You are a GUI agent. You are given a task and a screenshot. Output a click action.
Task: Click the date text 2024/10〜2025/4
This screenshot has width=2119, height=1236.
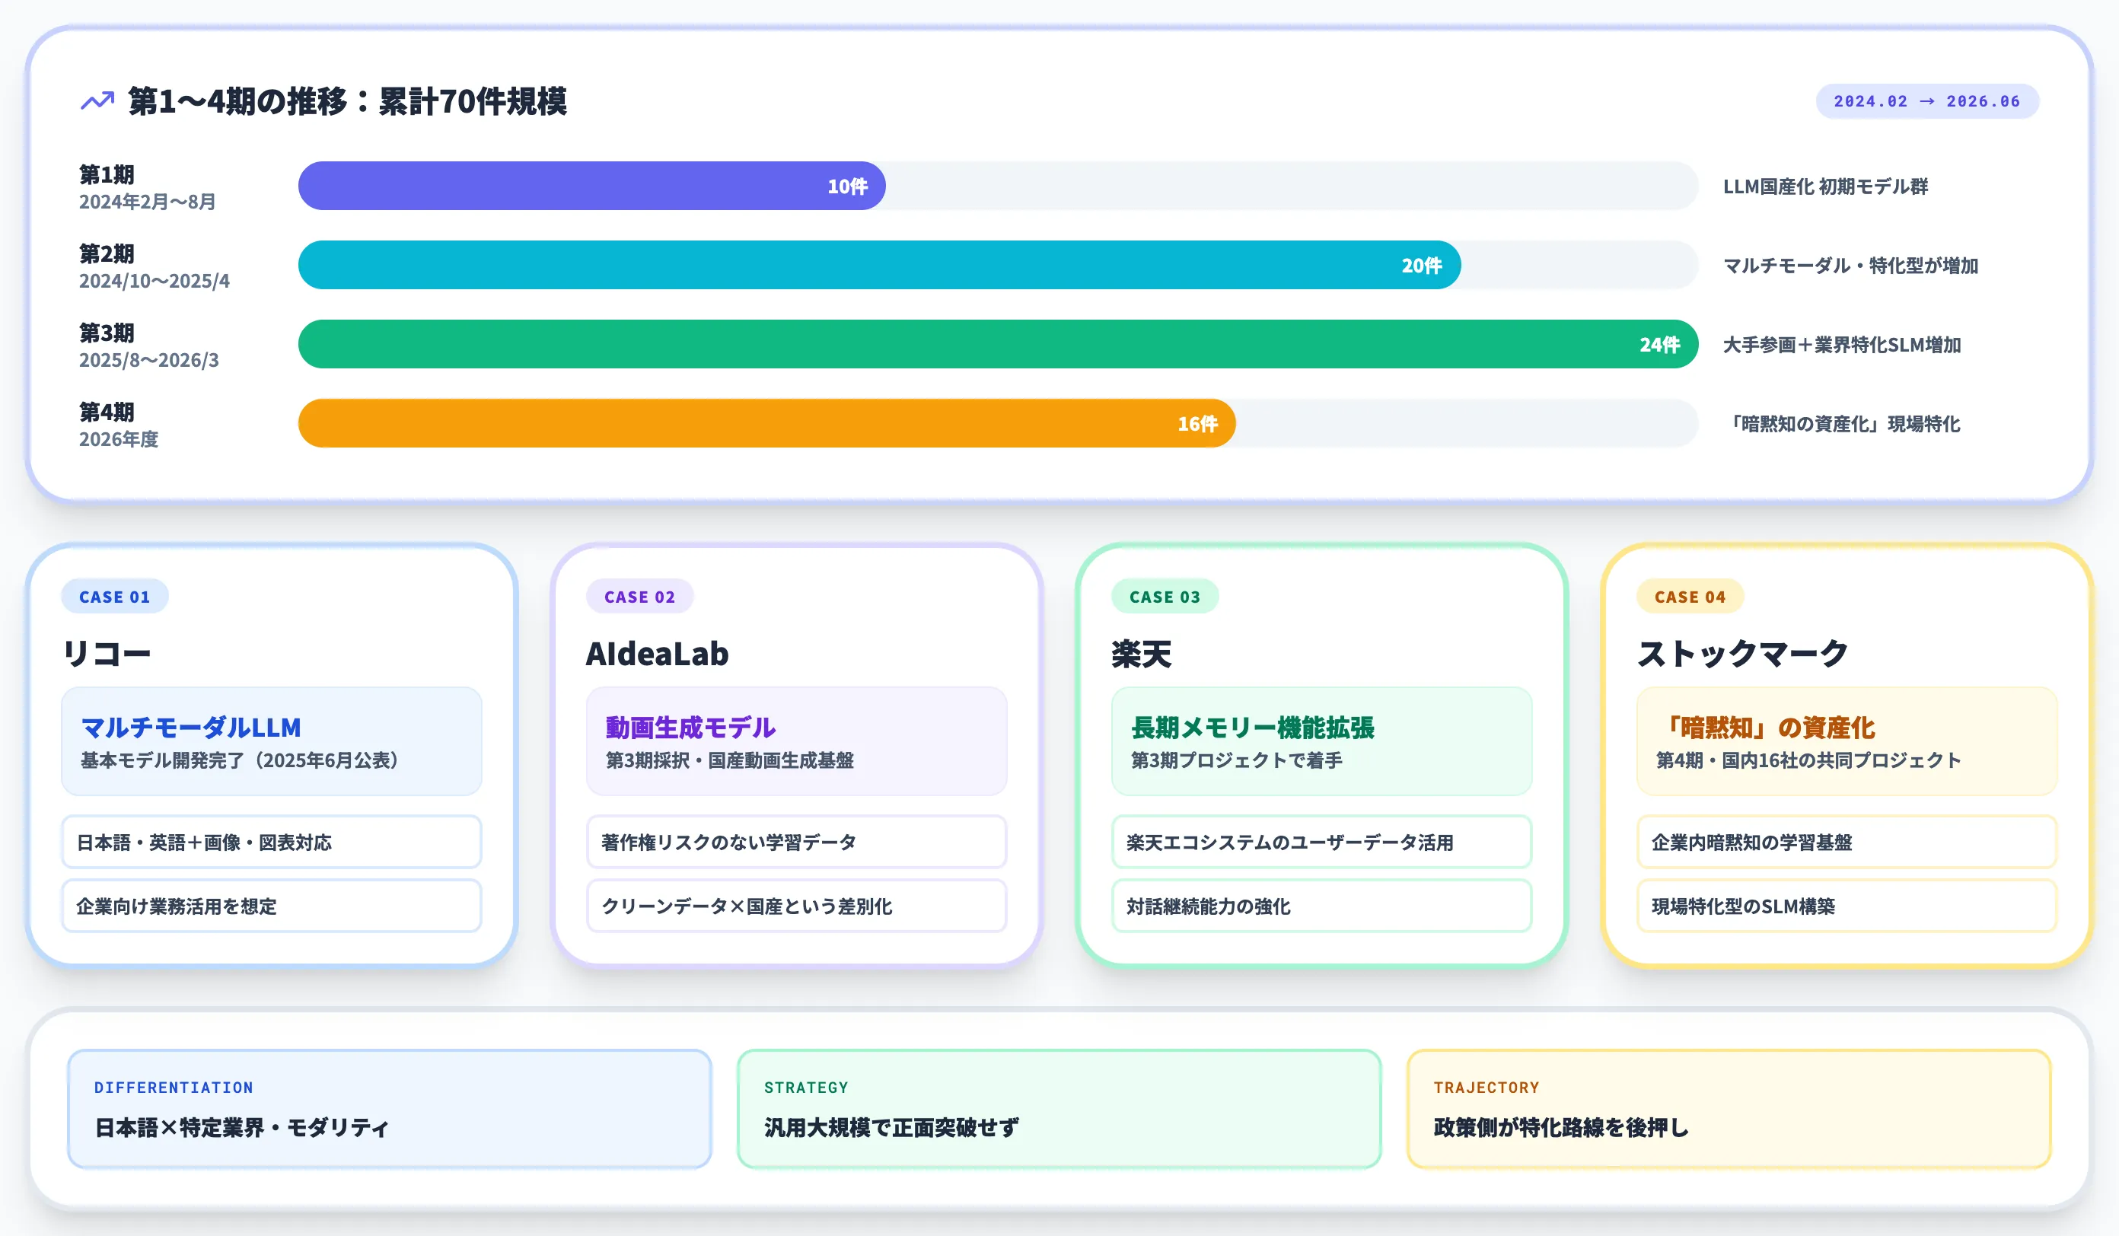pos(154,281)
